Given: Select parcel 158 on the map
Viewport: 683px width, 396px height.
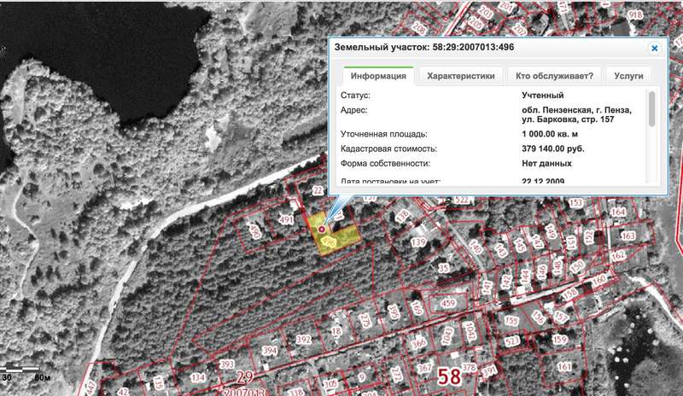Looking at the screenshot, I should 569,294.
